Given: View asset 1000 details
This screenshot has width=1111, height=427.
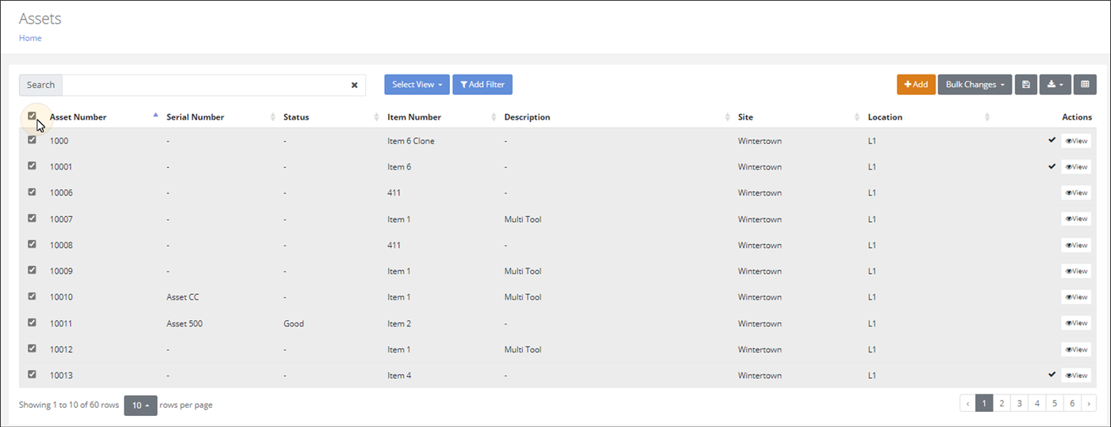Looking at the screenshot, I should point(1076,141).
